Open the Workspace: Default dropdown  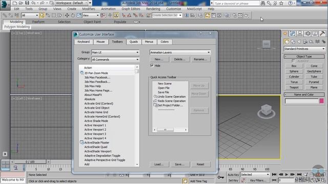72,3
